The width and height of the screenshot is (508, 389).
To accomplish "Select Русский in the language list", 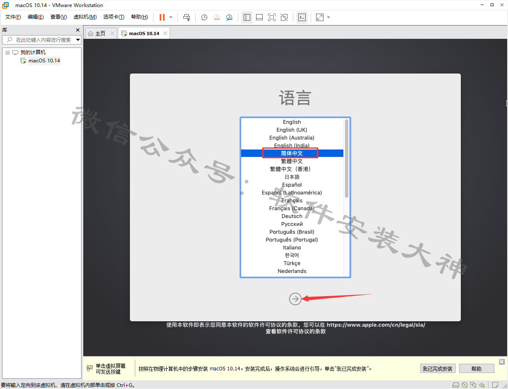I will click(292, 224).
